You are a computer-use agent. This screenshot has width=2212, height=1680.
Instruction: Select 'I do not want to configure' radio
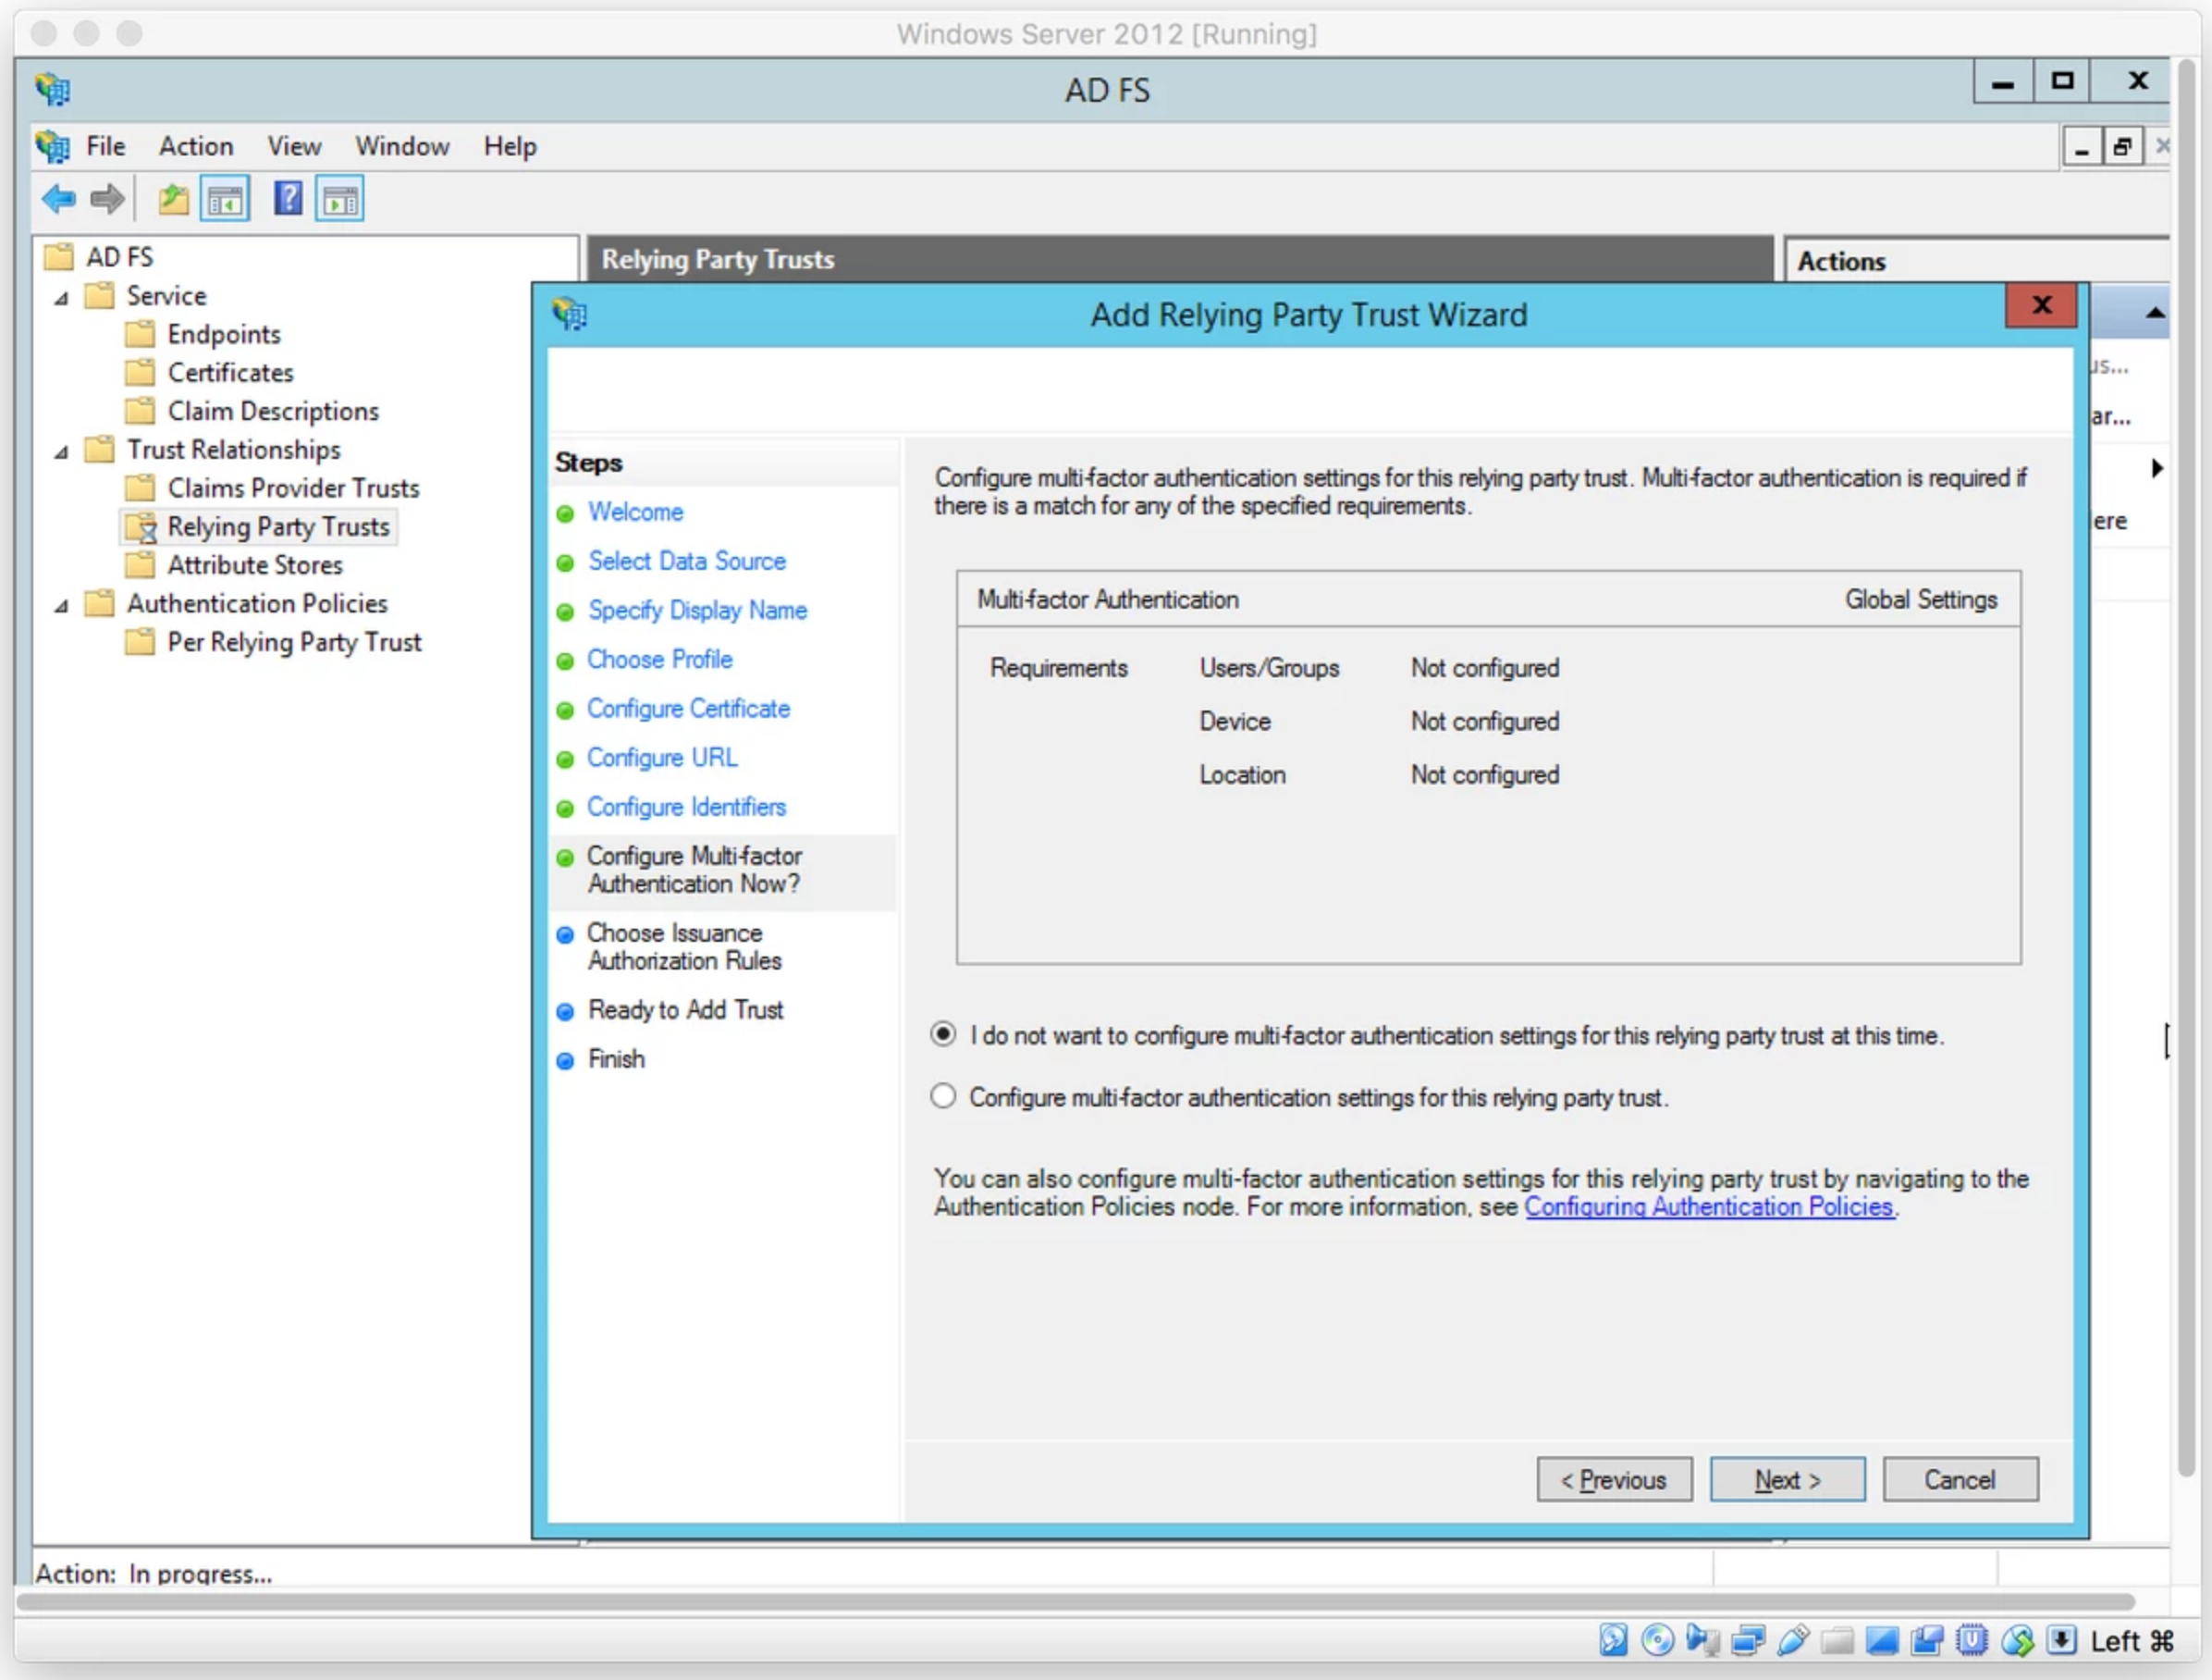[943, 1033]
